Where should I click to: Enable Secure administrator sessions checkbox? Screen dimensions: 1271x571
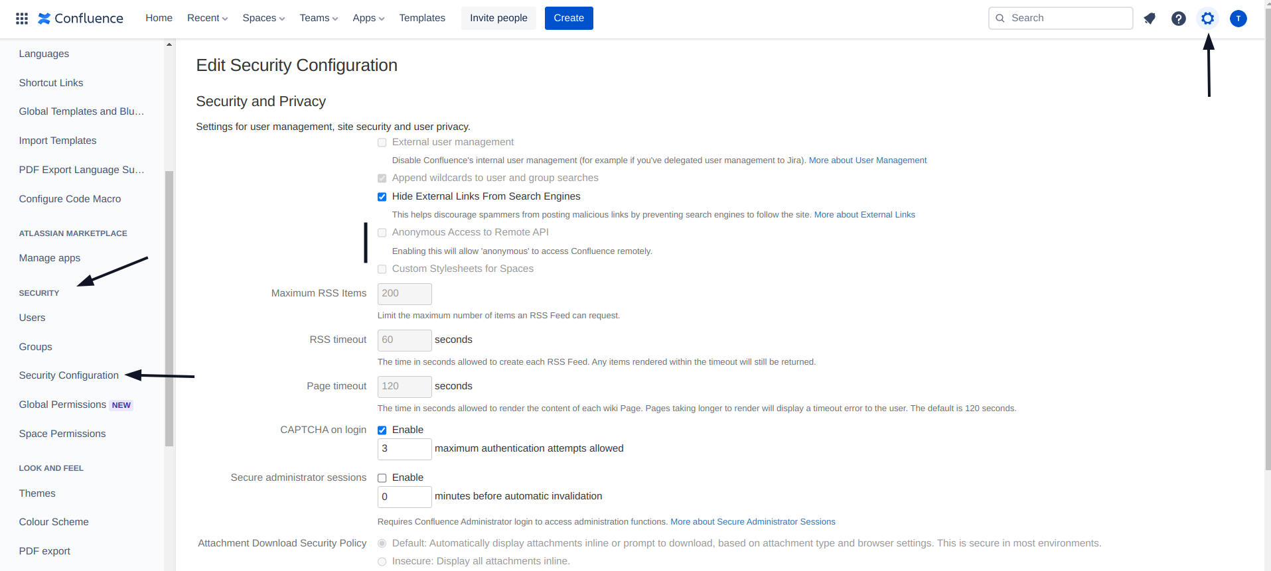pos(382,478)
